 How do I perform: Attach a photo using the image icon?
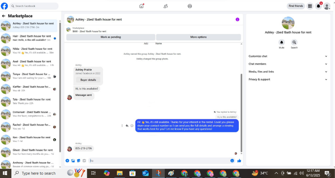pos(73,161)
